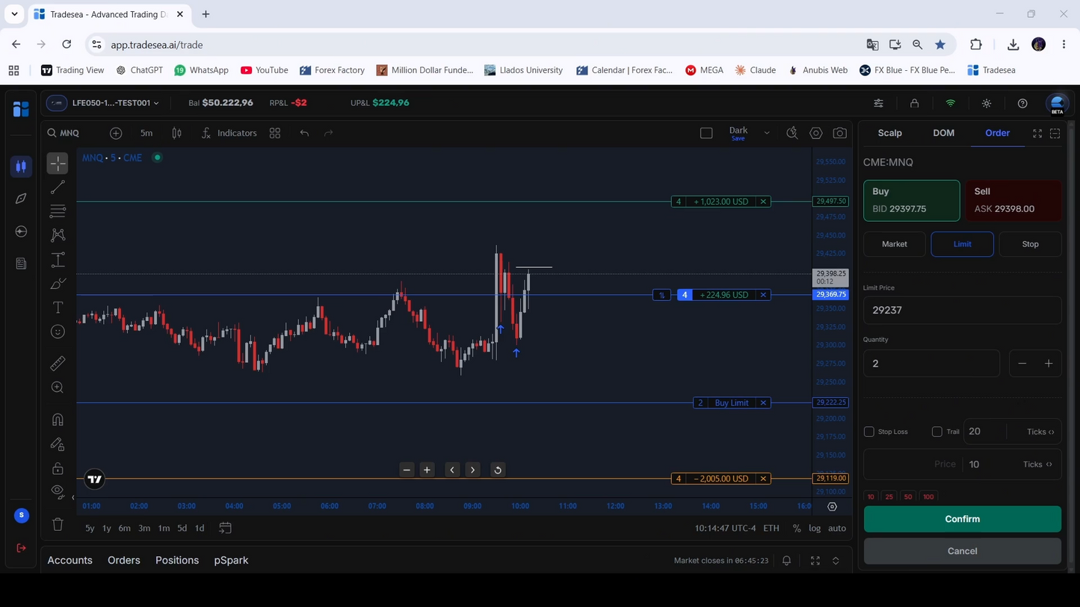Viewport: 1080px width, 607px height.
Task: Open the Fibonacci lines tool group
Action: click(58, 211)
